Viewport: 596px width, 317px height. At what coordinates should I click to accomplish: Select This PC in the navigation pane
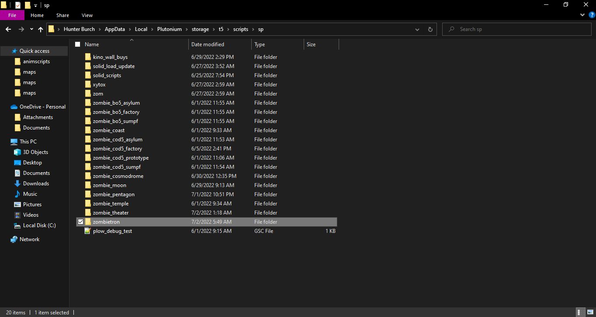click(28, 142)
